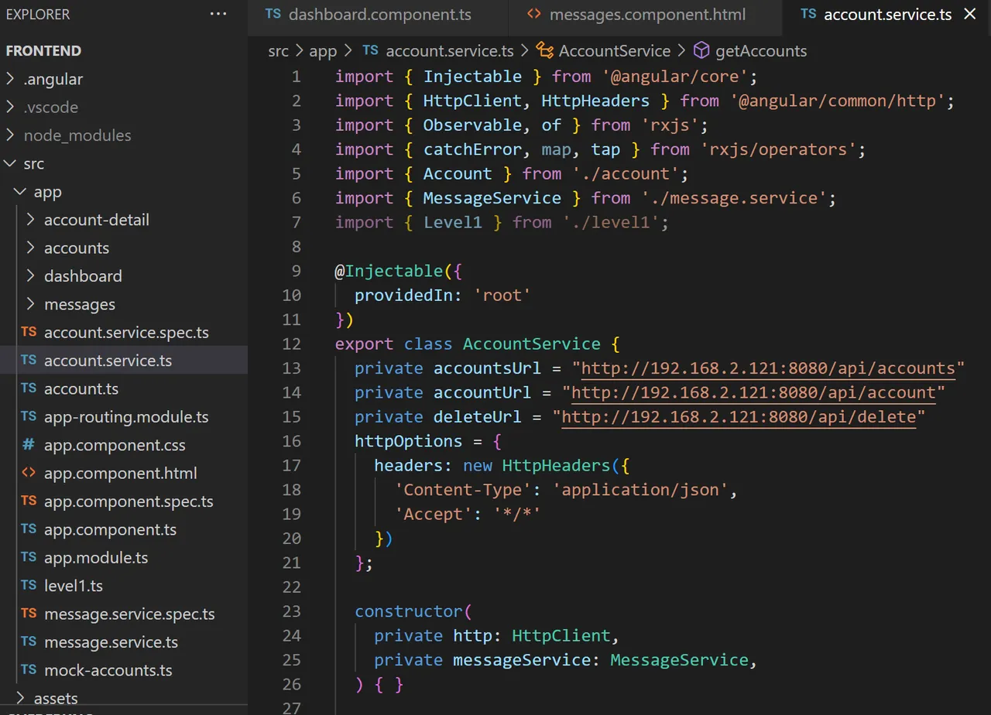Place cursor on 'providedIn' in line 10
Screen dimensions: 991x715
[403, 296]
